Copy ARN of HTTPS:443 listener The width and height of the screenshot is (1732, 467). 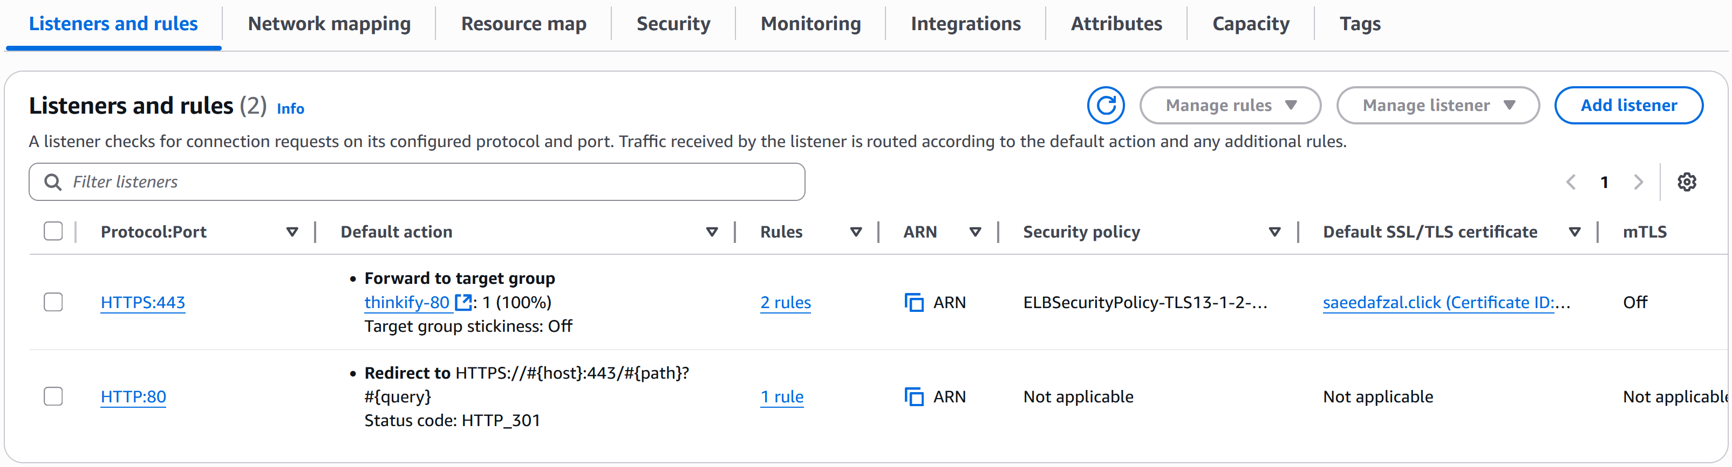[x=913, y=303]
